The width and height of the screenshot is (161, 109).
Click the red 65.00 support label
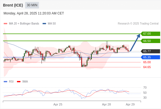pos(147,62)
